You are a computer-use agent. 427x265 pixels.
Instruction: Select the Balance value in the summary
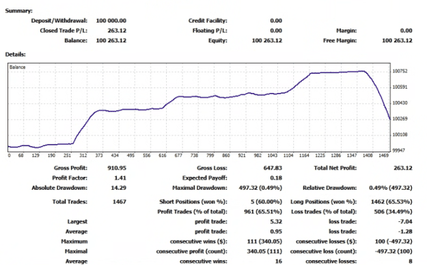click(x=111, y=40)
